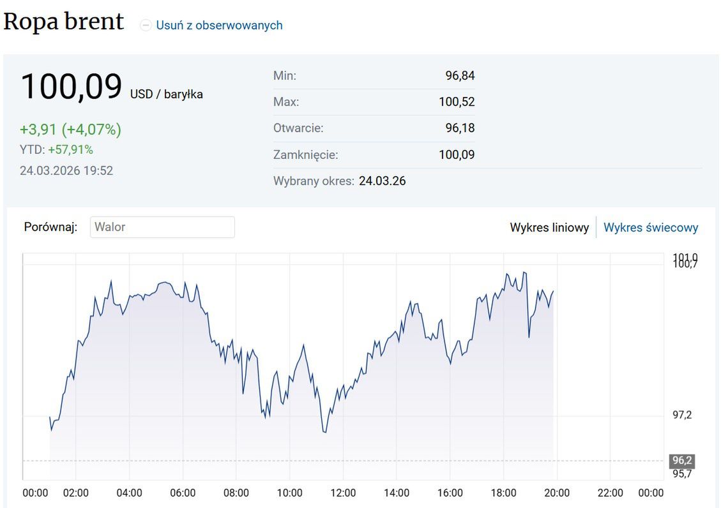Click the 97,2 price axis label

pos(683,415)
